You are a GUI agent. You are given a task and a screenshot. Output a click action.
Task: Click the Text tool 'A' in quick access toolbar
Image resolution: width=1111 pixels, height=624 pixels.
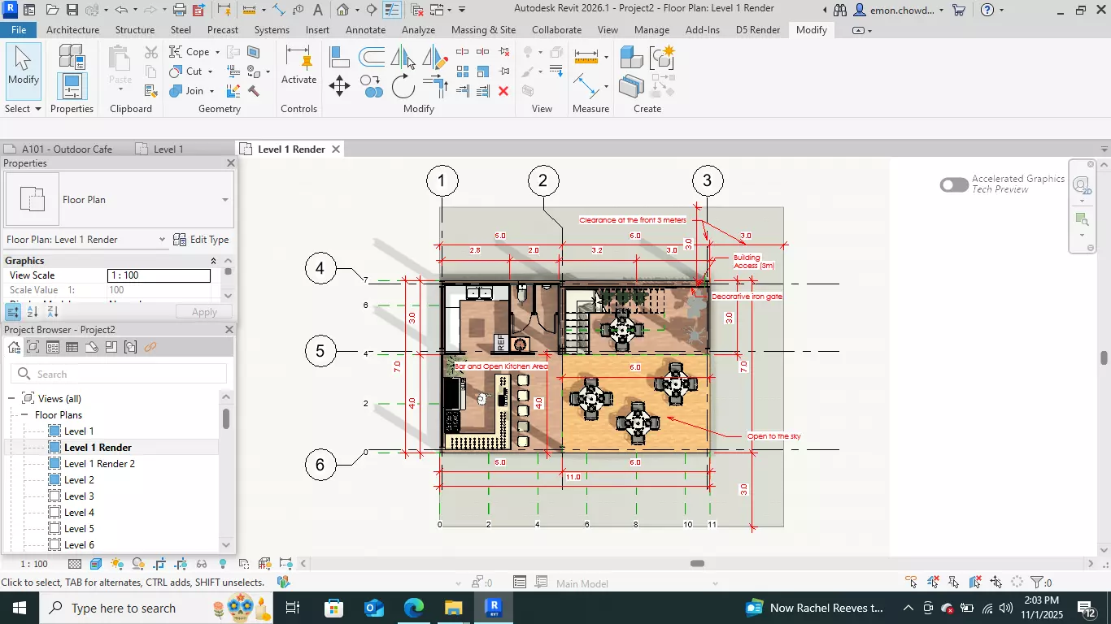pos(317,10)
